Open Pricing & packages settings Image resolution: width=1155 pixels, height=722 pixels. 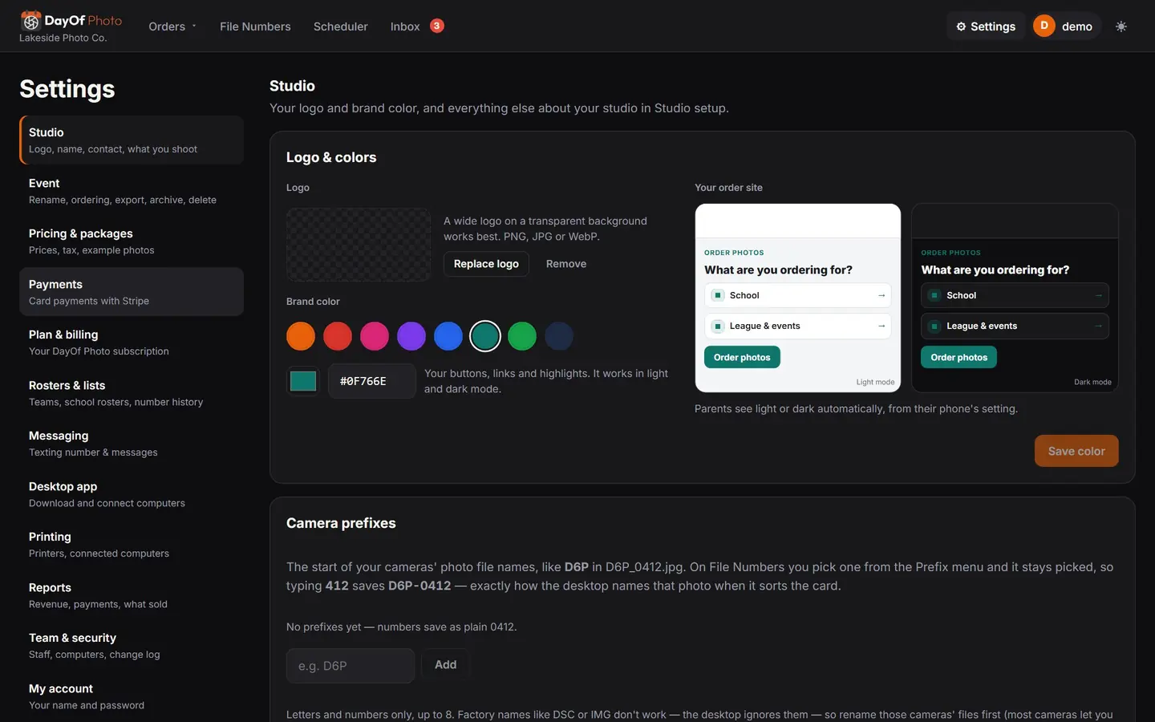point(132,241)
